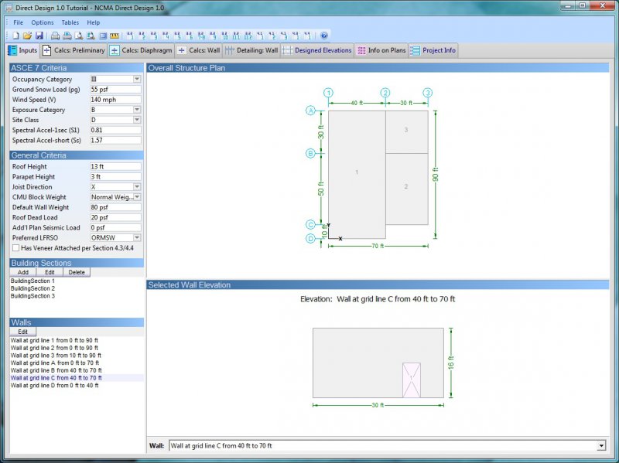Click grid line bubble 1 on the plan
The height and width of the screenshot is (463, 619).
(328, 93)
